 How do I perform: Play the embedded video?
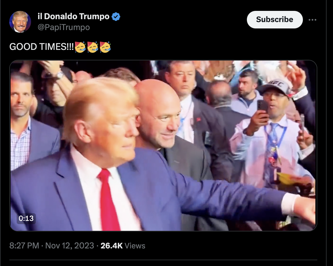click(x=163, y=145)
